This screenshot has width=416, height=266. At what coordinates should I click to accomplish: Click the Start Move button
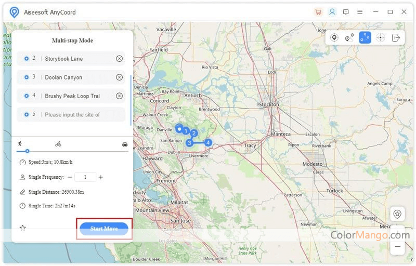click(x=104, y=229)
